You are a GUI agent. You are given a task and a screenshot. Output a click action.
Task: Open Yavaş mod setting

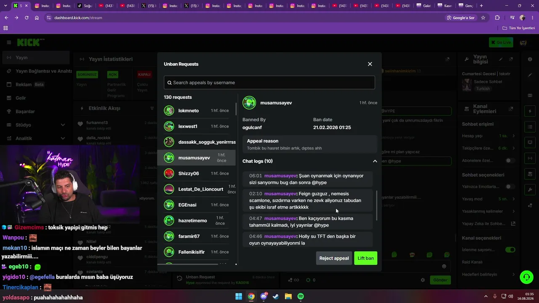(488, 199)
